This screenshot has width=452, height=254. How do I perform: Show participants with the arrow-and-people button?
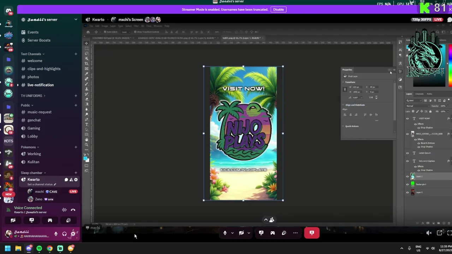click(269, 220)
